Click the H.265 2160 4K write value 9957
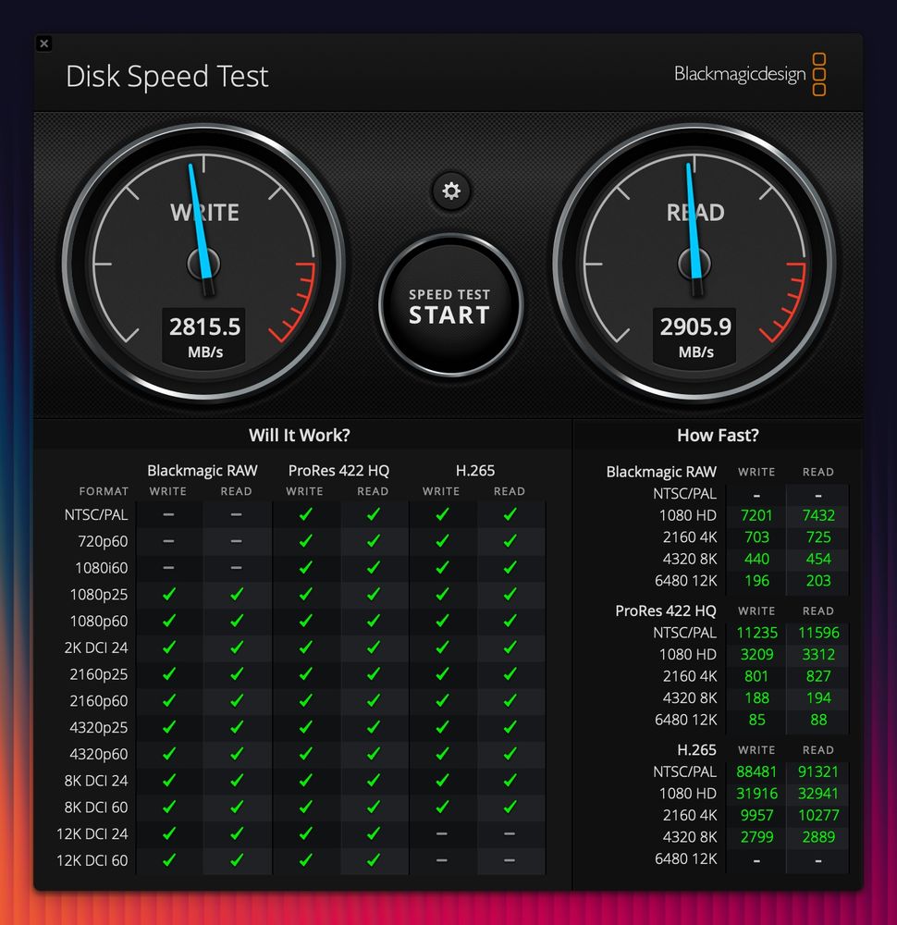 click(x=756, y=816)
